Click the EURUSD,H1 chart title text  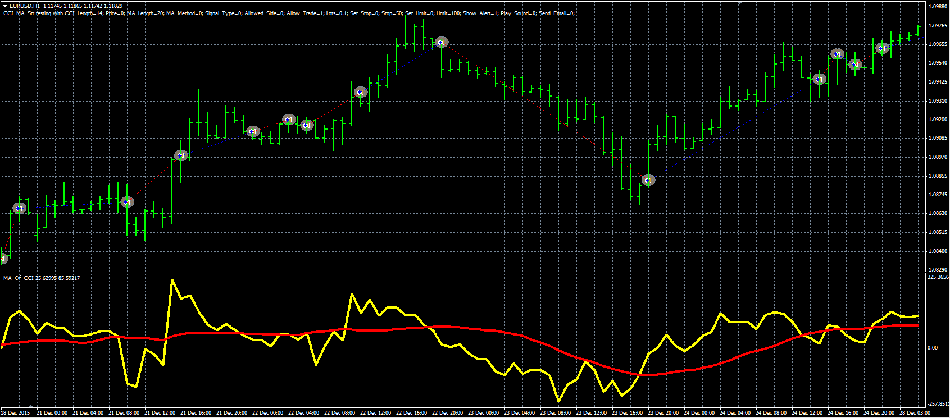pyautogui.click(x=24, y=6)
